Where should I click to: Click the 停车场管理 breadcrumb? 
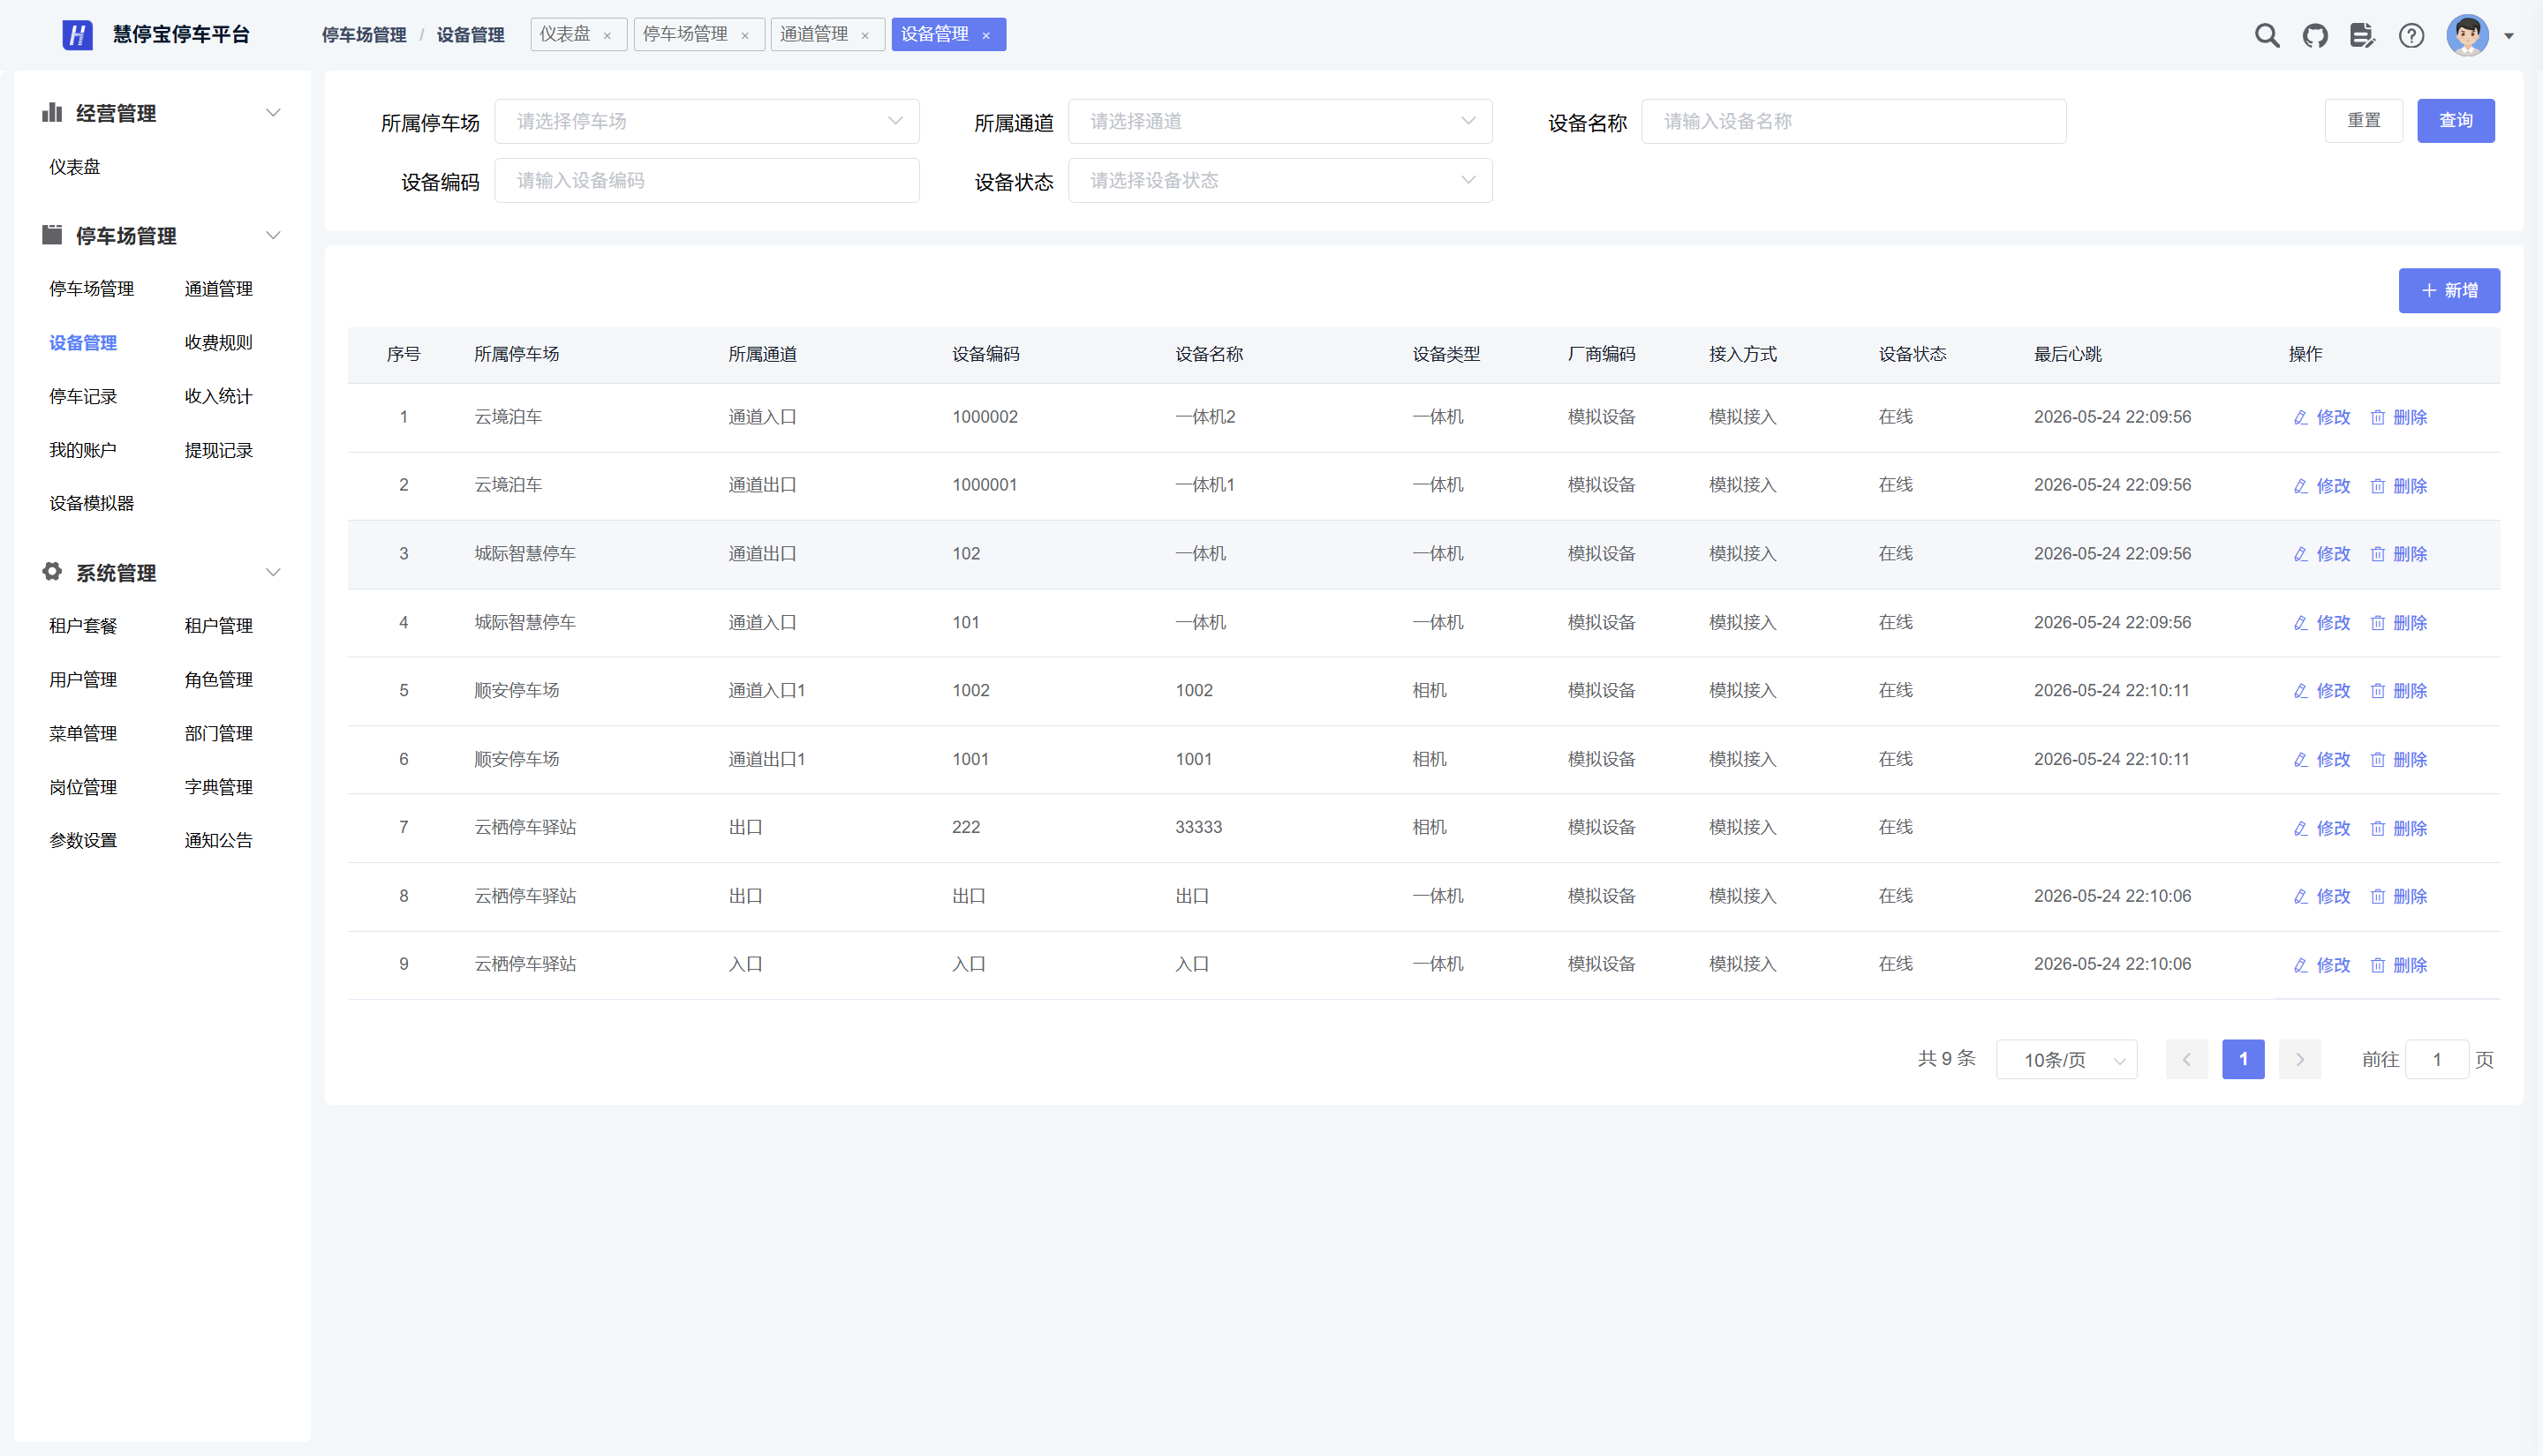(363, 35)
